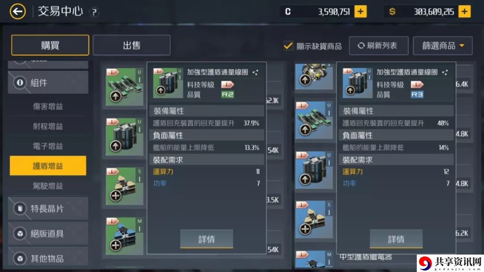Share the R3 加強型護盾通量線圈 item
Viewport: 484px width, 272px height.
(445, 72)
